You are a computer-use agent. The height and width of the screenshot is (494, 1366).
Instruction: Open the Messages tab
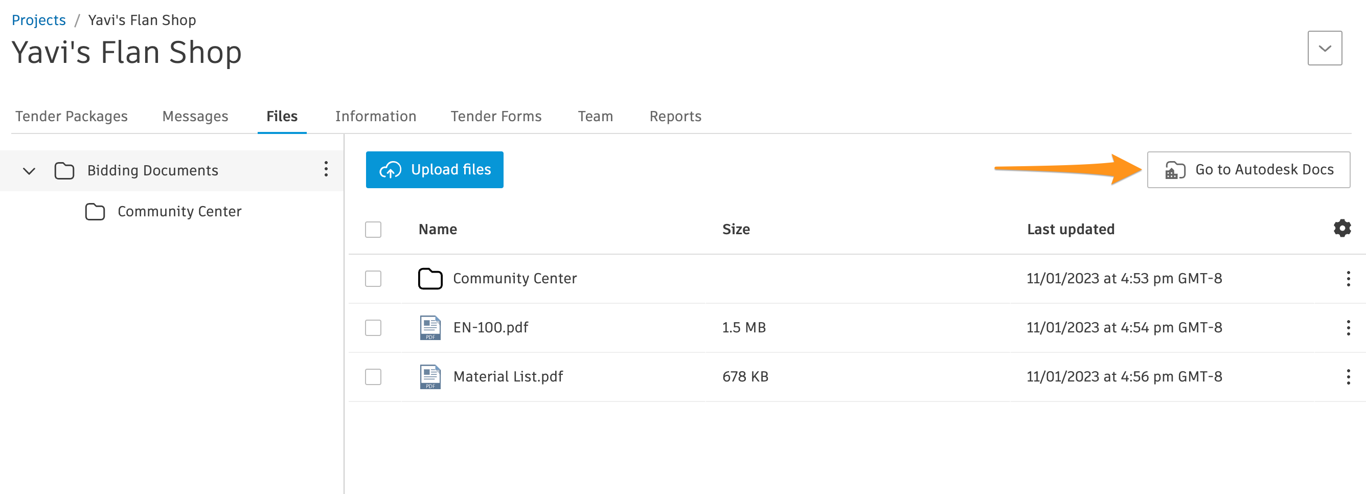tap(195, 116)
